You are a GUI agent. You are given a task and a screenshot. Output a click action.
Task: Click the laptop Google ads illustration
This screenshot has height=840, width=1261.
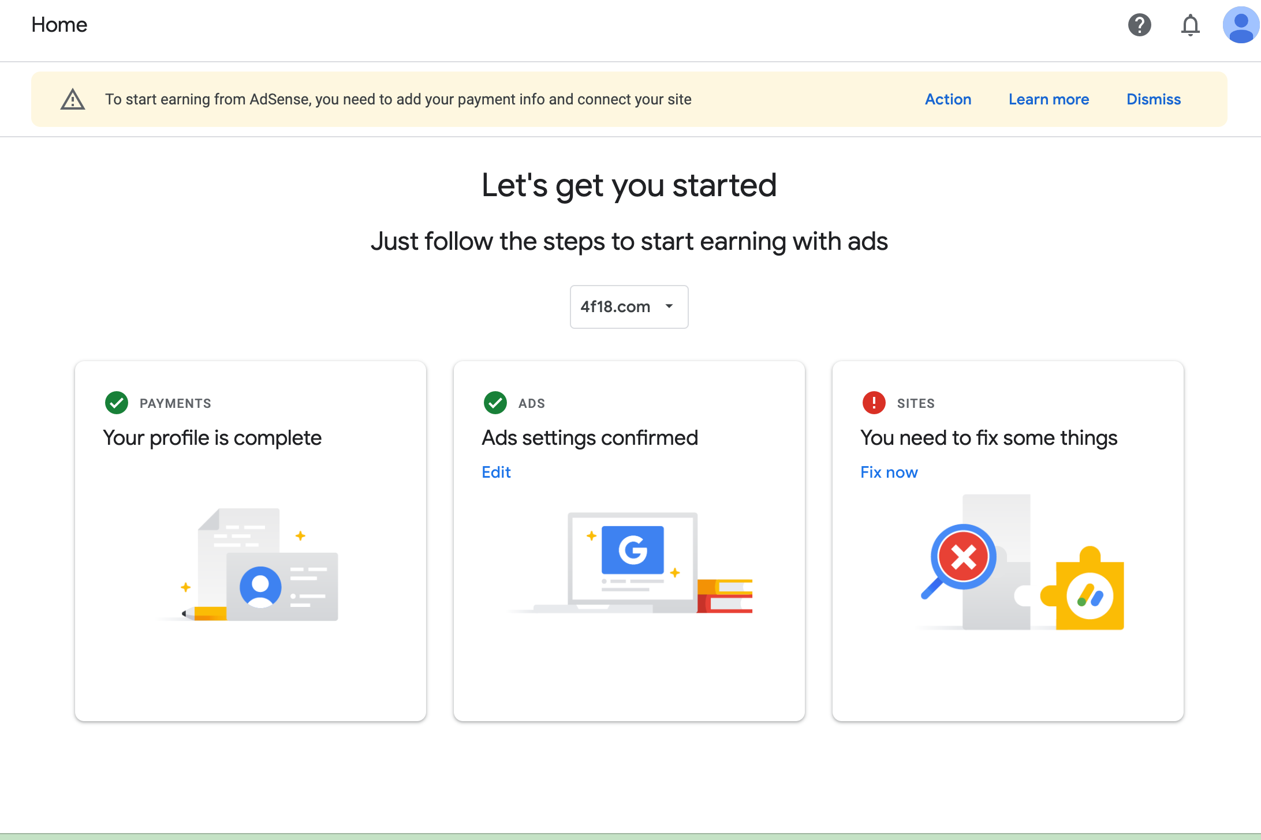(632, 562)
